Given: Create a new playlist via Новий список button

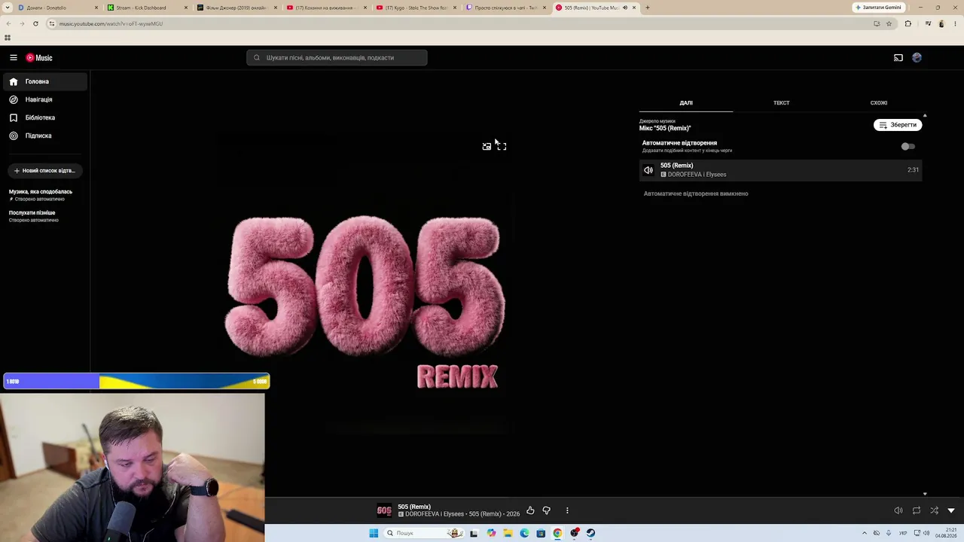Looking at the screenshot, I should pyautogui.click(x=45, y=171).
